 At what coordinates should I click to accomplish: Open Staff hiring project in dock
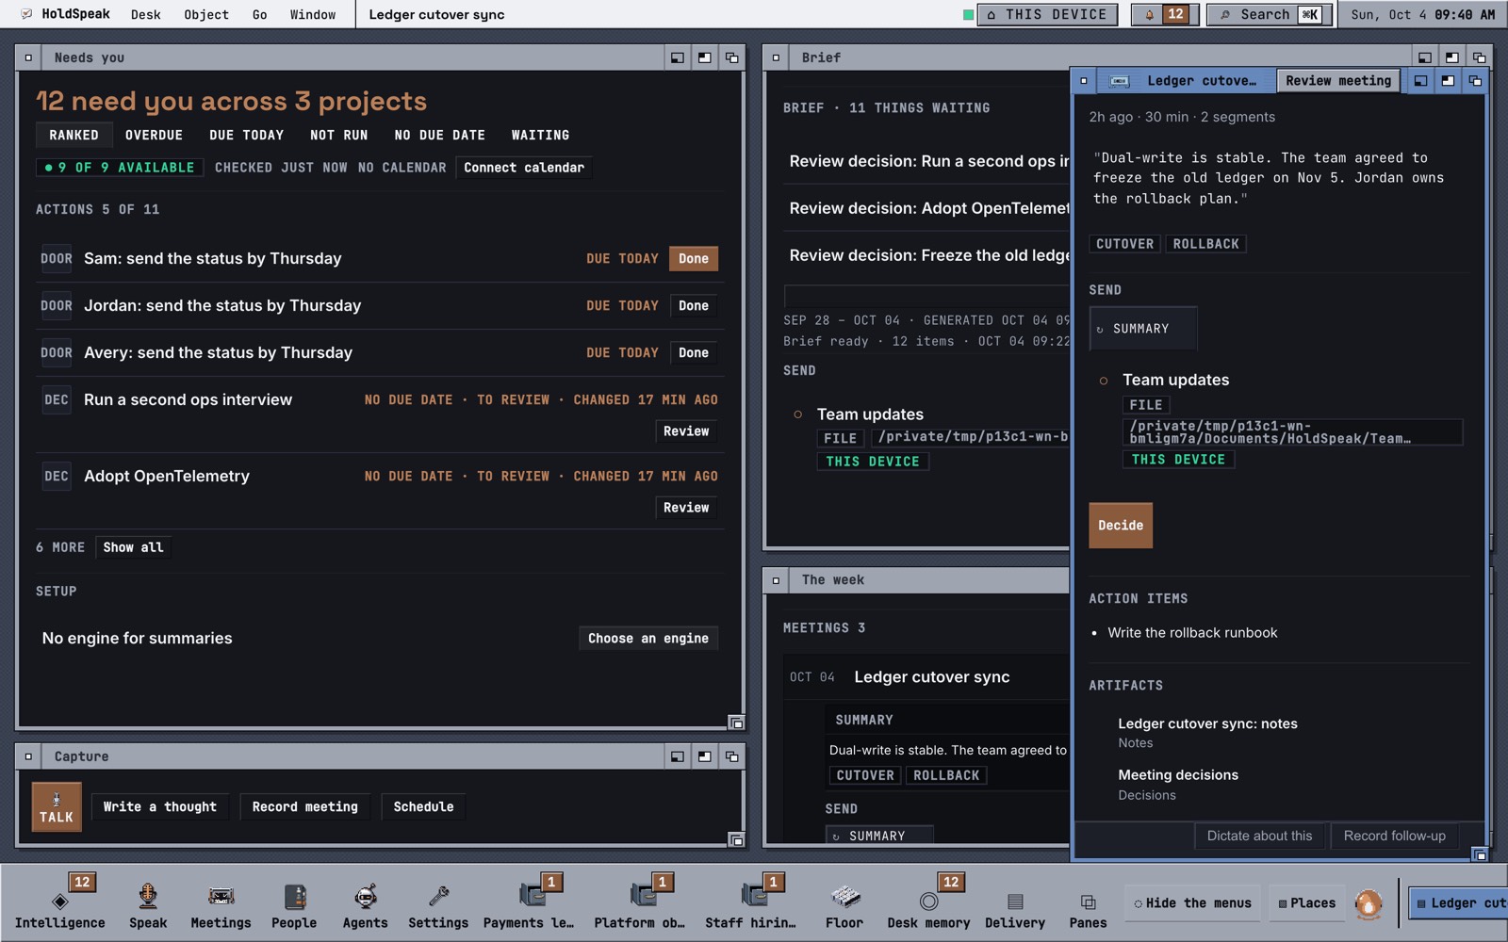(750, 903)
